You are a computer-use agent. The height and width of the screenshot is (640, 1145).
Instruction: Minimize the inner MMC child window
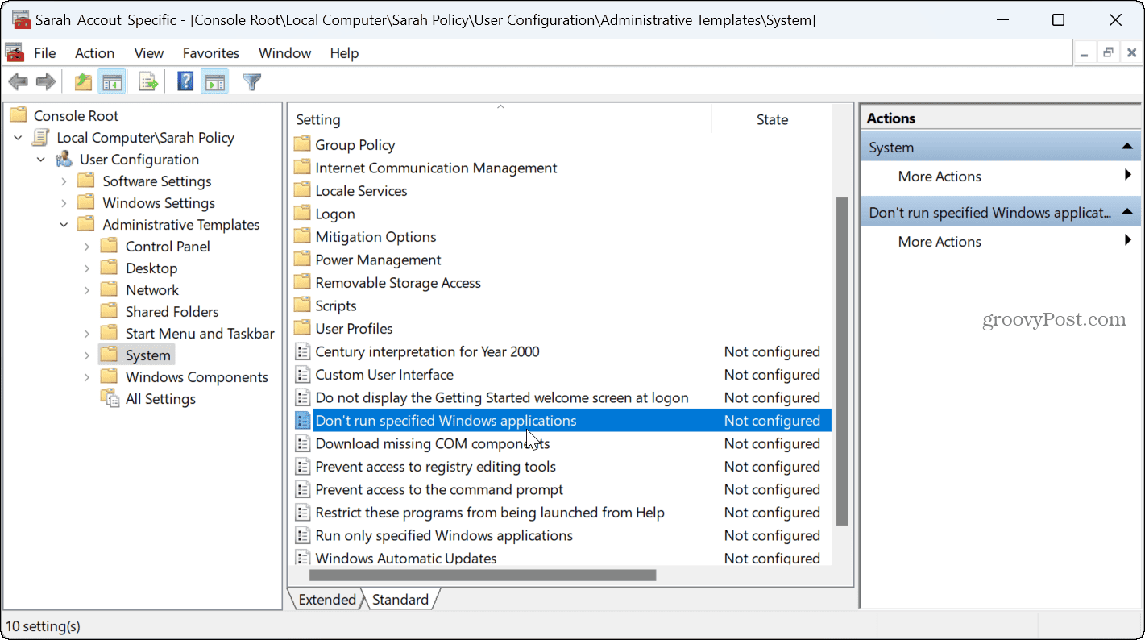(1084, 53)
